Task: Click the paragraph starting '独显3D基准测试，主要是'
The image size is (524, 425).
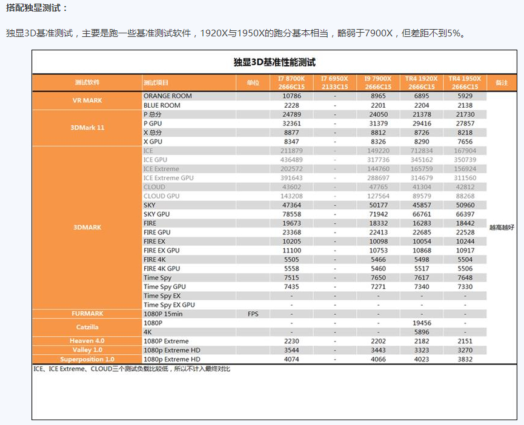Action: (x=236, y=33)
